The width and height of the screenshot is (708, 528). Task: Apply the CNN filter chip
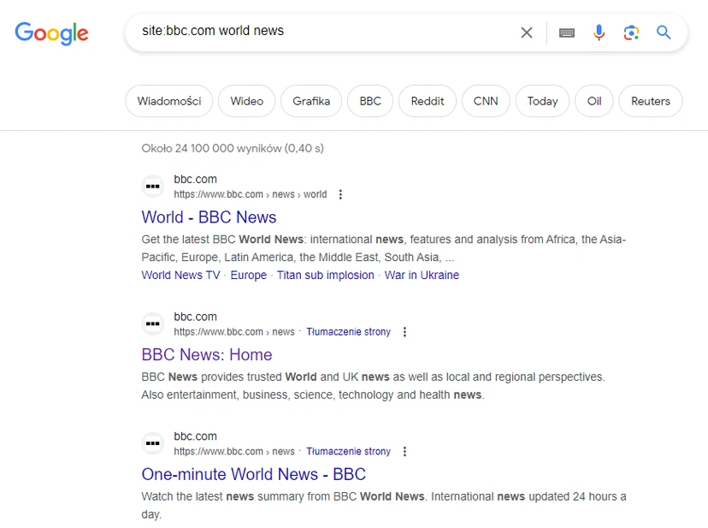(x=486, y=101)
